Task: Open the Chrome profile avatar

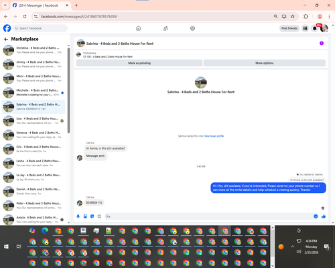Action: 320,17
